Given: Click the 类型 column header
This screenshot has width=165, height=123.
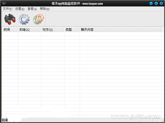Looking at the screenshot, I should [72, 30].
